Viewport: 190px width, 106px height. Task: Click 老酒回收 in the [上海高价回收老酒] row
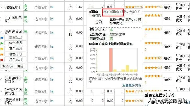coord(41,91)
